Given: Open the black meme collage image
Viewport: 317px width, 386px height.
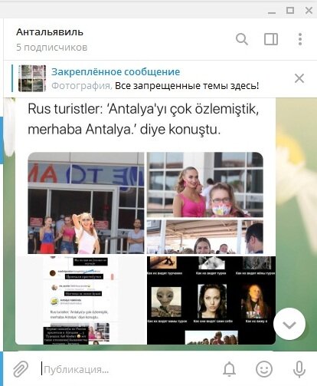Looking at the screenshot, I should click(x=211, y=300).
